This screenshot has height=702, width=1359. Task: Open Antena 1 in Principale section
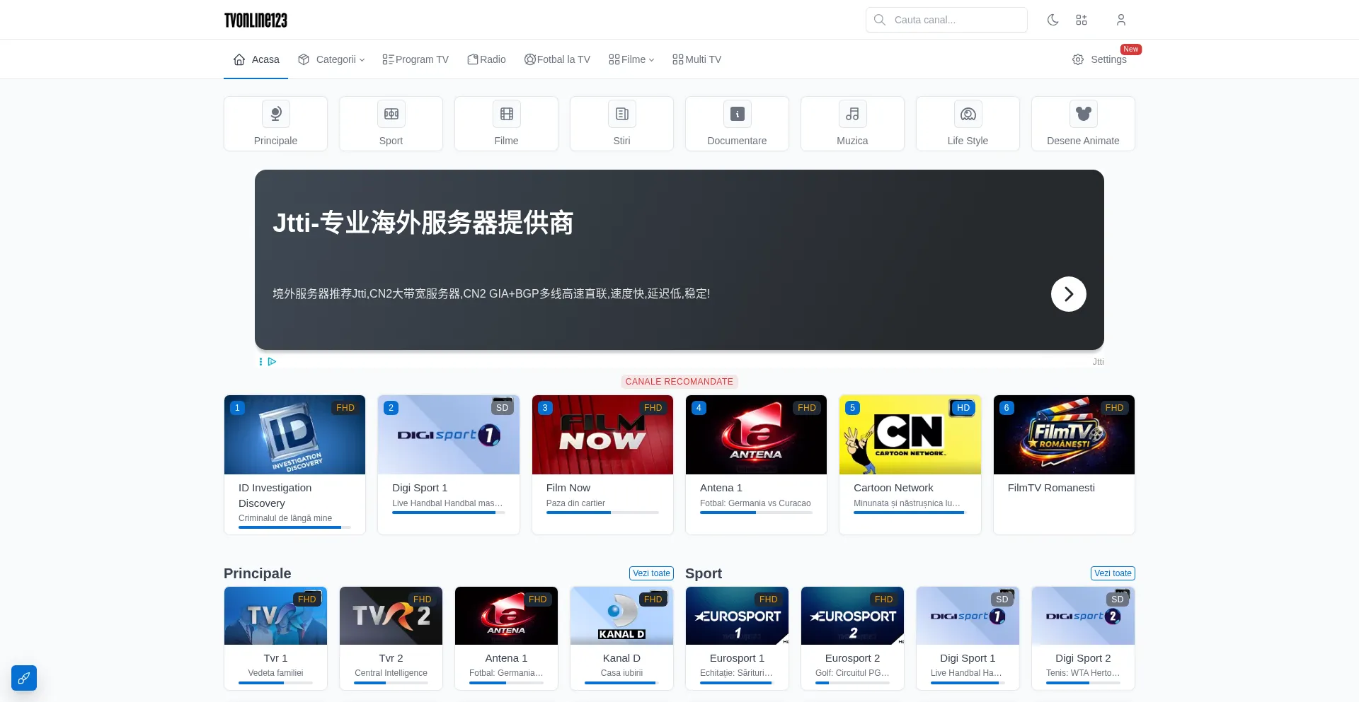pos(507,638)
